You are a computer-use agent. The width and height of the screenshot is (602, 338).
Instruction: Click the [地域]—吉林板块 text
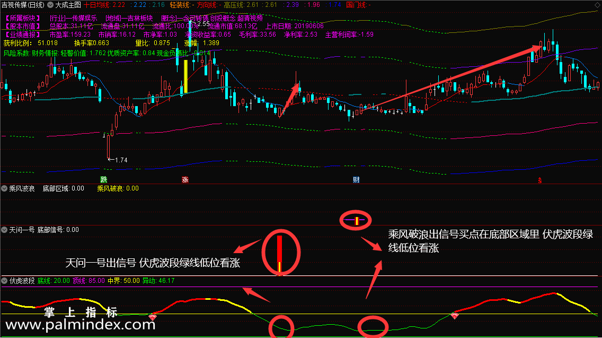click(129, 18)
